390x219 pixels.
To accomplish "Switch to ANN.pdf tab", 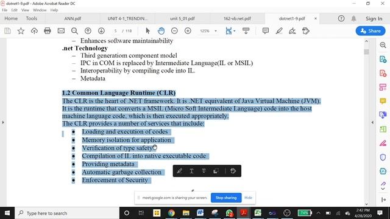I will (x=73, y=18).
